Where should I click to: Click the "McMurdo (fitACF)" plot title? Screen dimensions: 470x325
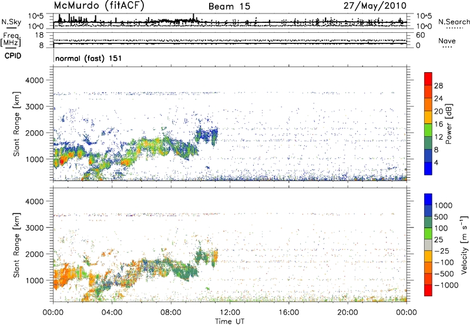99,6
